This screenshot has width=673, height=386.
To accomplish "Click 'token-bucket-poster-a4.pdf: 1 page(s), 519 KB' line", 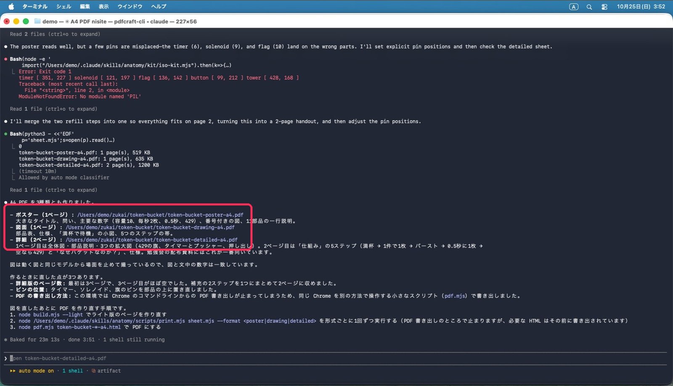I will click(84, 153).
